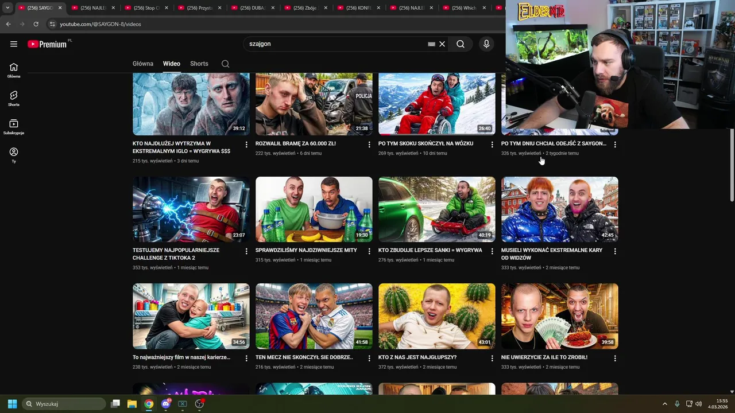Open options for PO TYM DNIU video
The height and width of the screenshot is (413, 735).
click(x=615, y=145)
